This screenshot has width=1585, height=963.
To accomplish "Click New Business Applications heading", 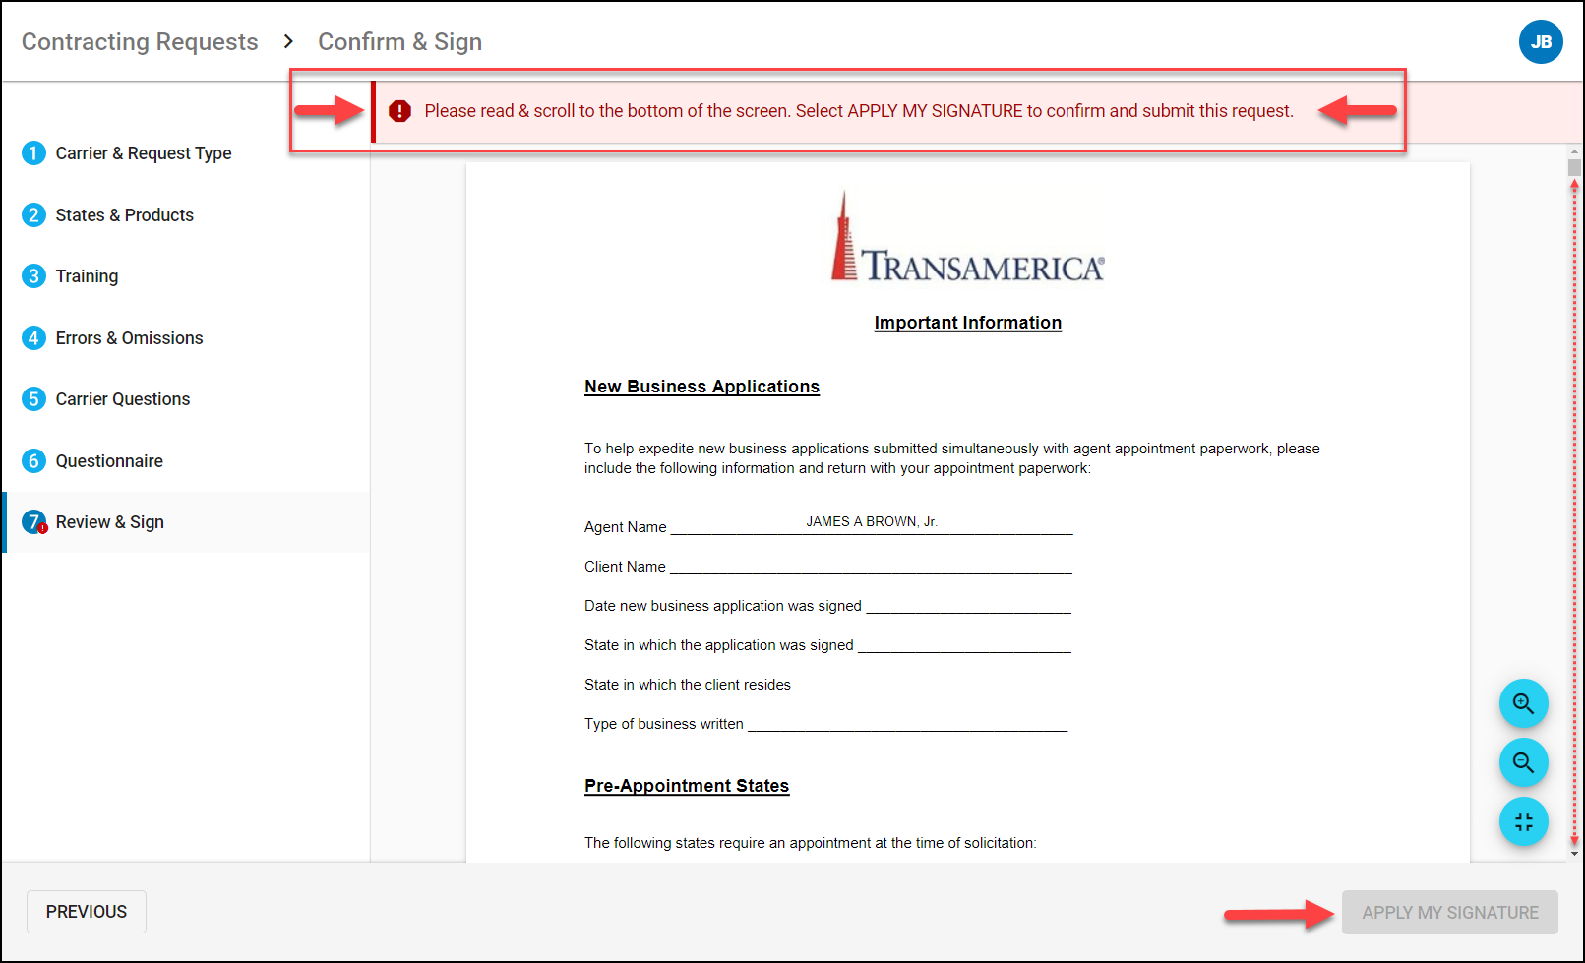I will click(x=701, y=387).
